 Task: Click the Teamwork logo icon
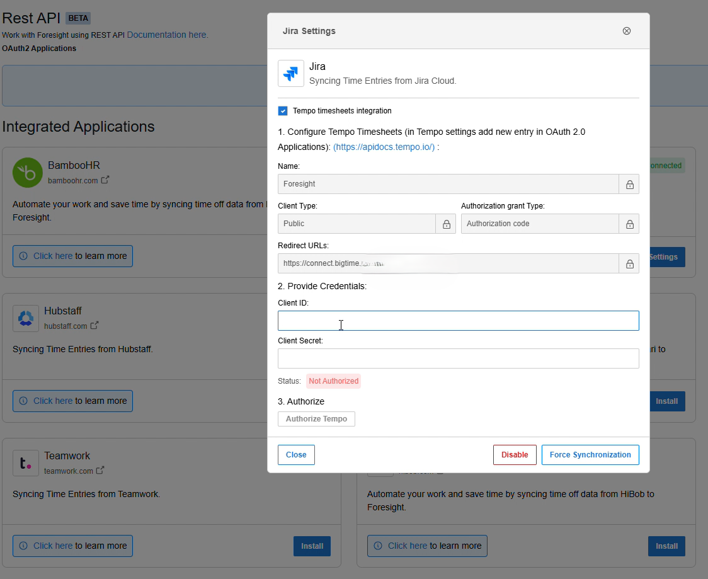point(26,463)
